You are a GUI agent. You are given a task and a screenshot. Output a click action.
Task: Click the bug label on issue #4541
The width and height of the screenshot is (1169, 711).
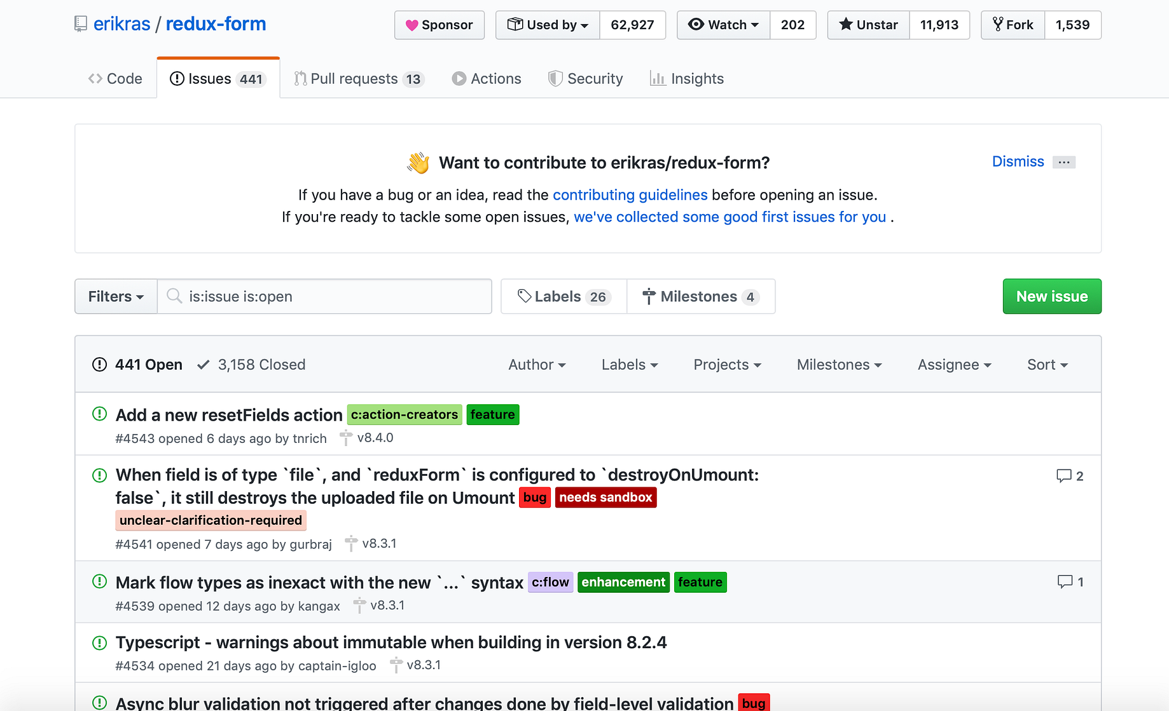(535, 497)
